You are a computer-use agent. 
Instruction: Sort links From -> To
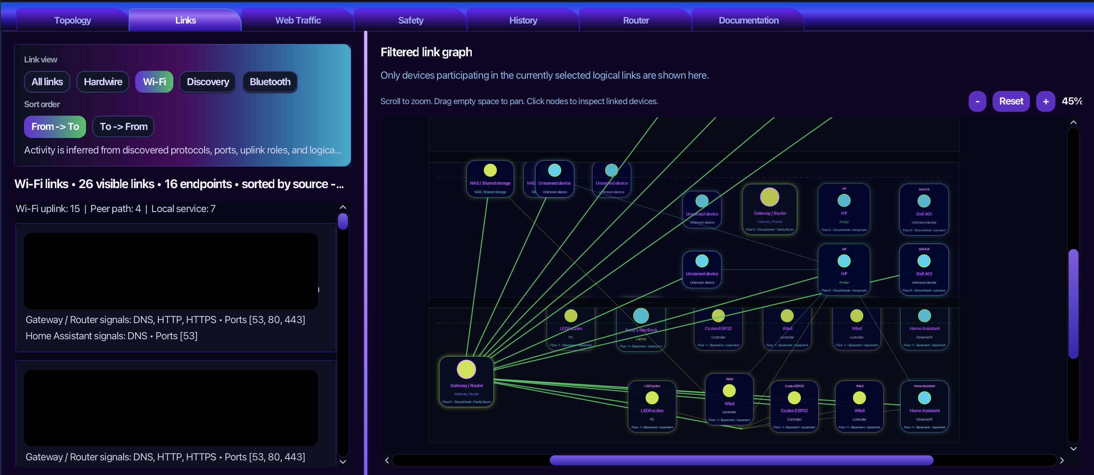tap(55, 126)
